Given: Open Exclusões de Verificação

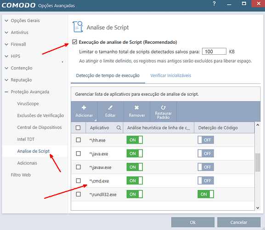Looking at the screenshot, I should [40, 115].
